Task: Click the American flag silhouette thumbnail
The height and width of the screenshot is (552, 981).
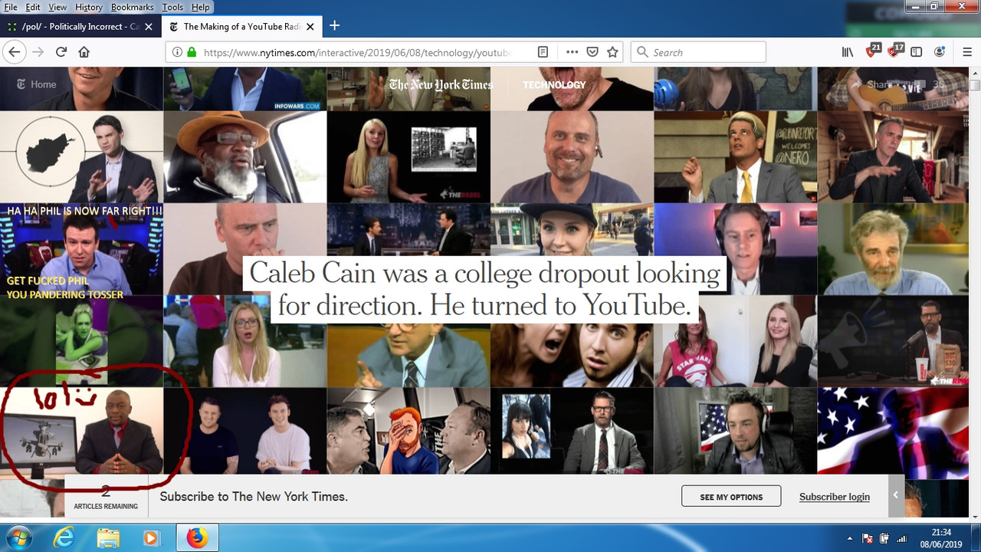Action: pyautogui.click(x=893, y=431)
